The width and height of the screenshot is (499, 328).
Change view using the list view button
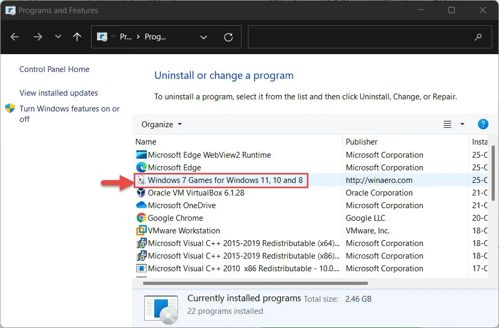[447, 124]
